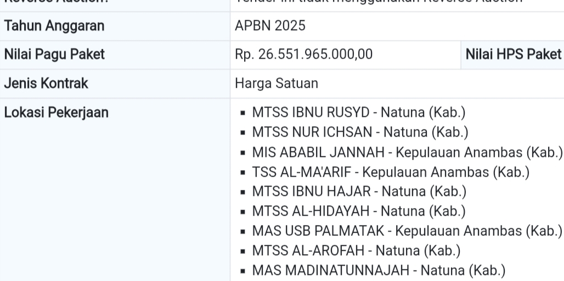Click the Reverse Auction description text
Viewport: 564px width, 281px height.
[x=379, y=2]
